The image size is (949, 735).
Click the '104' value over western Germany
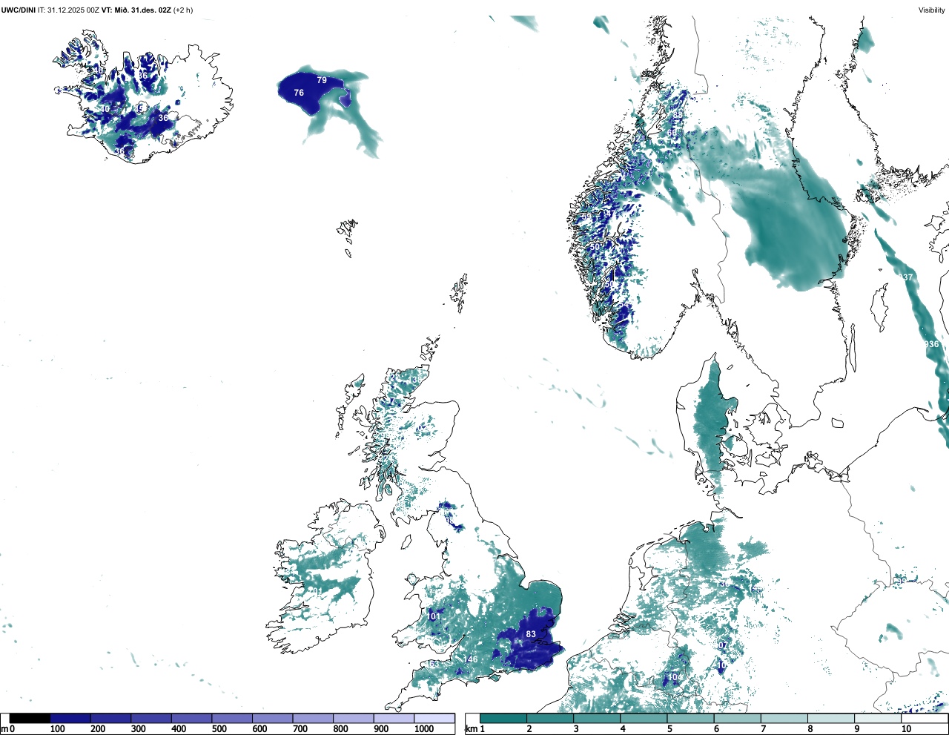pos(674,677)
